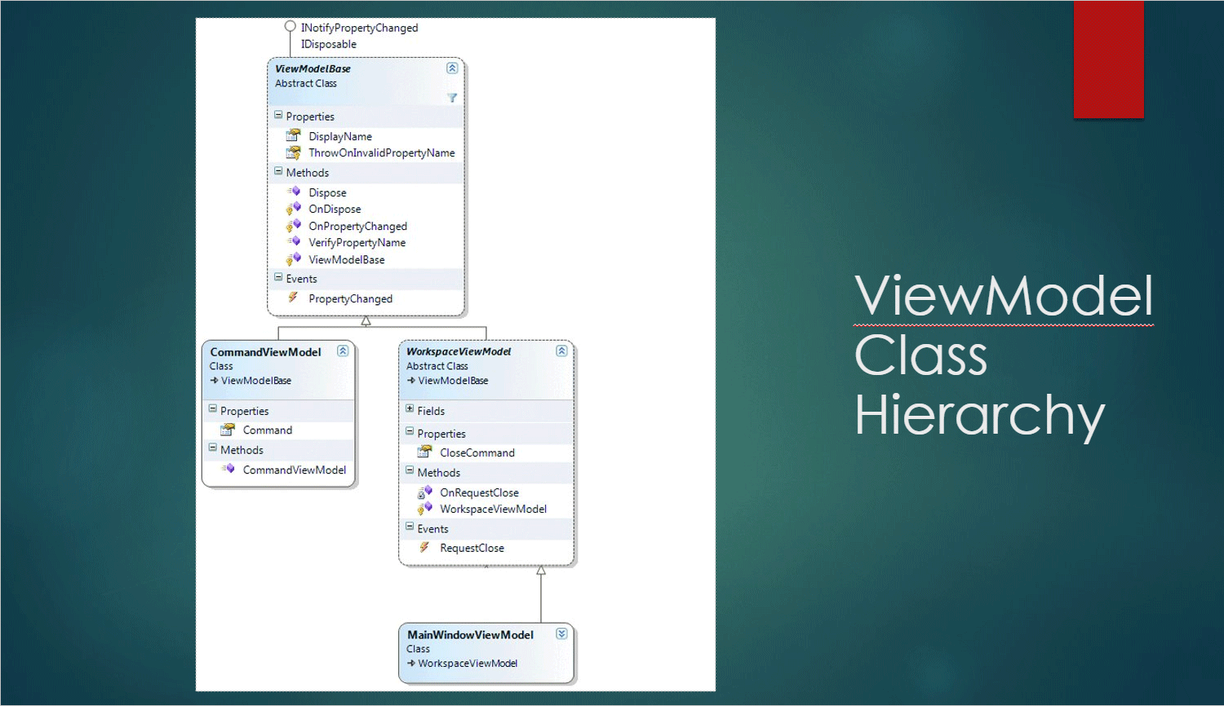Screen dimensions: 1224x706
Task: Select ThrowOnInvalidPropertyName member text
Action: 382,152
